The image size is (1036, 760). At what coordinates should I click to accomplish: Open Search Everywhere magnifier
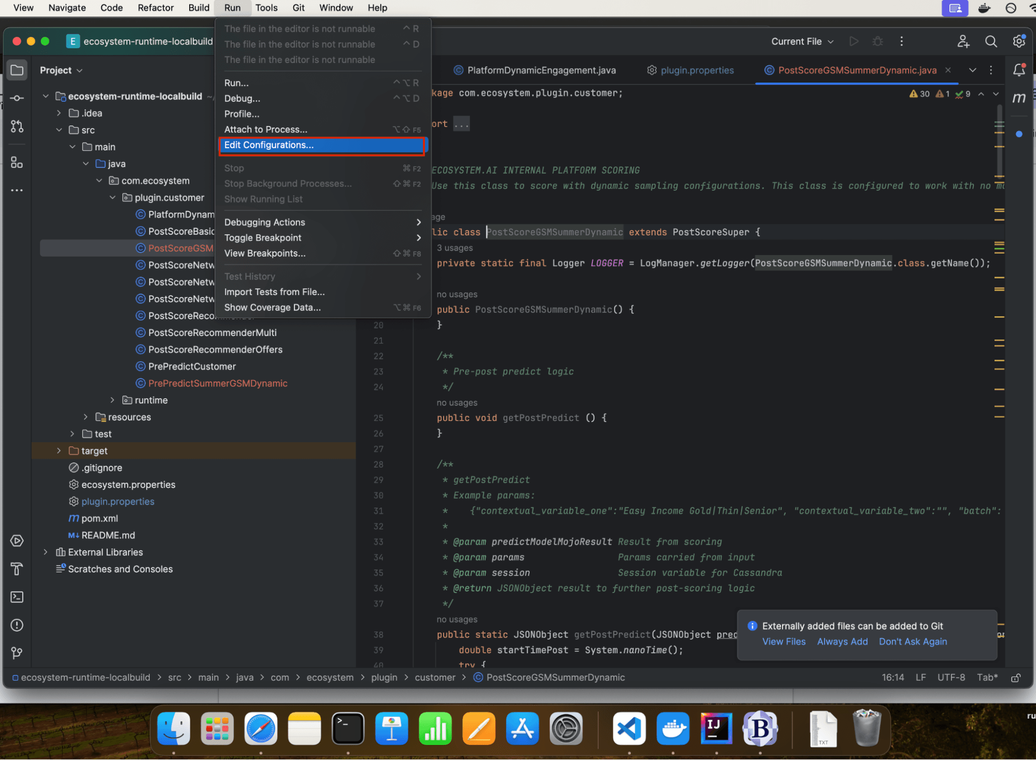(991, 41)
